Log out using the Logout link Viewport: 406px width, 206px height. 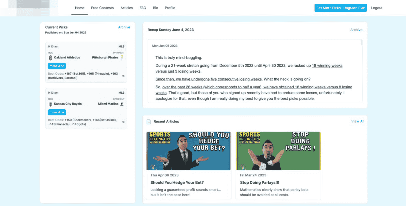[377, 8]
